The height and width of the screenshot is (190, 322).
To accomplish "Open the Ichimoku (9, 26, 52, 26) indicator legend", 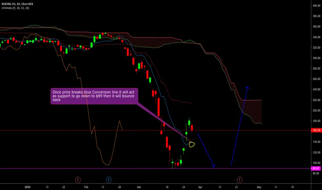I will coord(16,8).
